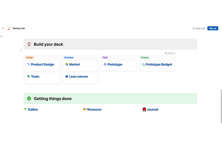This screenshot has height=148, width=222.
Task: Click the Resource briefcase icon
Action: [85, 109]
